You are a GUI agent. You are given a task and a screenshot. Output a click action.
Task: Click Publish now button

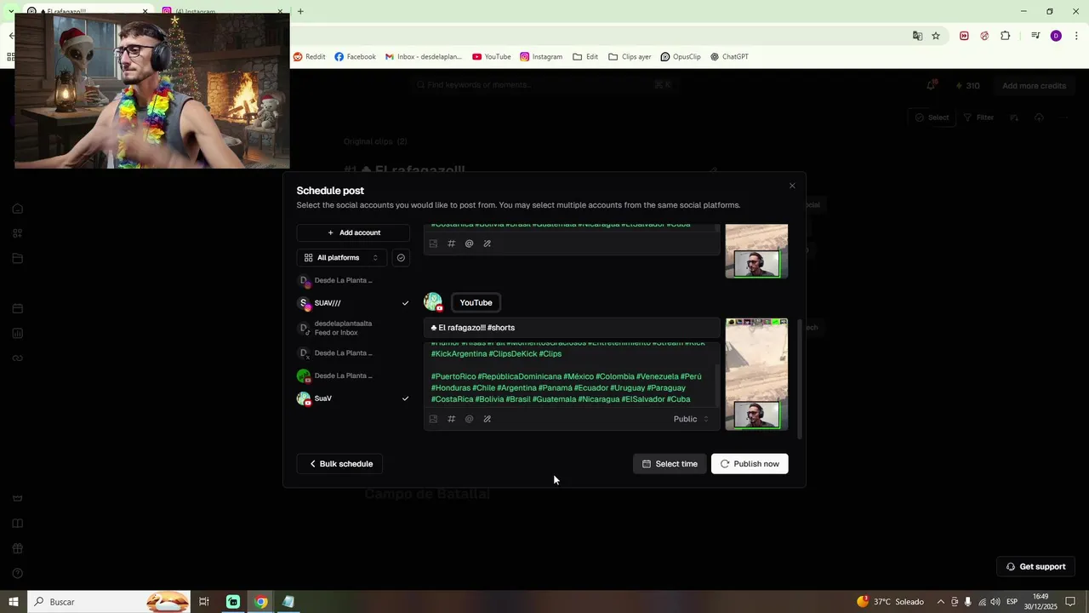pos(750,464)
